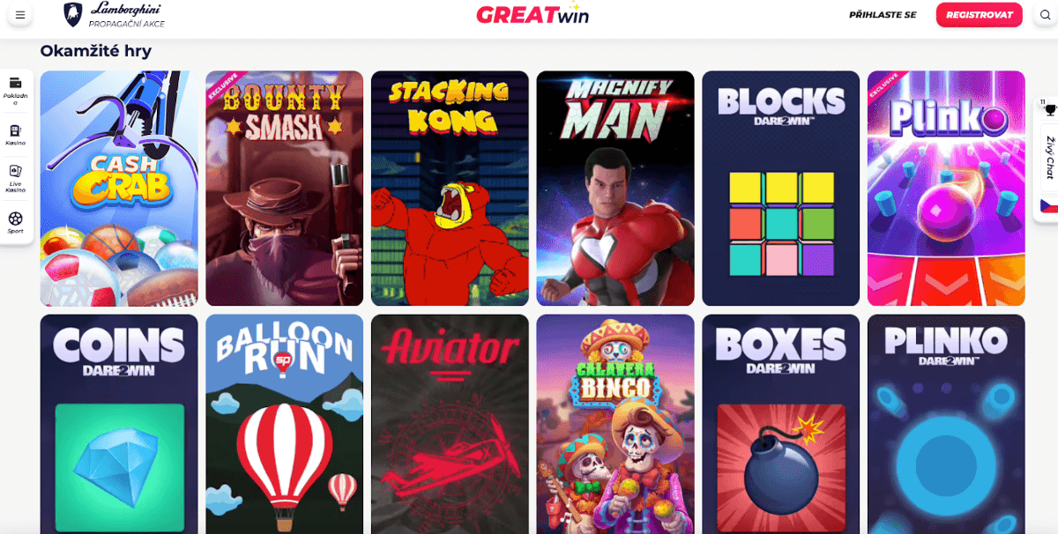Launch the Cash Crab game tile
This screenshot has width=1058, height=534.
click(x=119, y=188)
